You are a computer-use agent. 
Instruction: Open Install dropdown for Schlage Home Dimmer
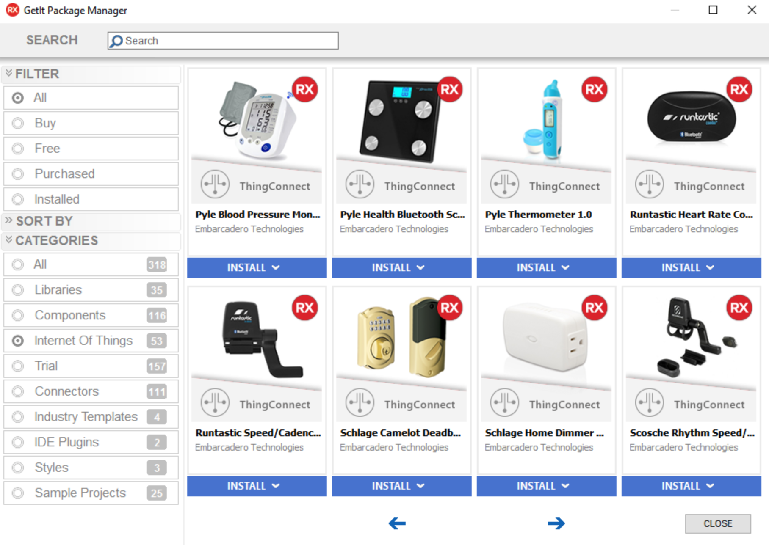point(547,486)
